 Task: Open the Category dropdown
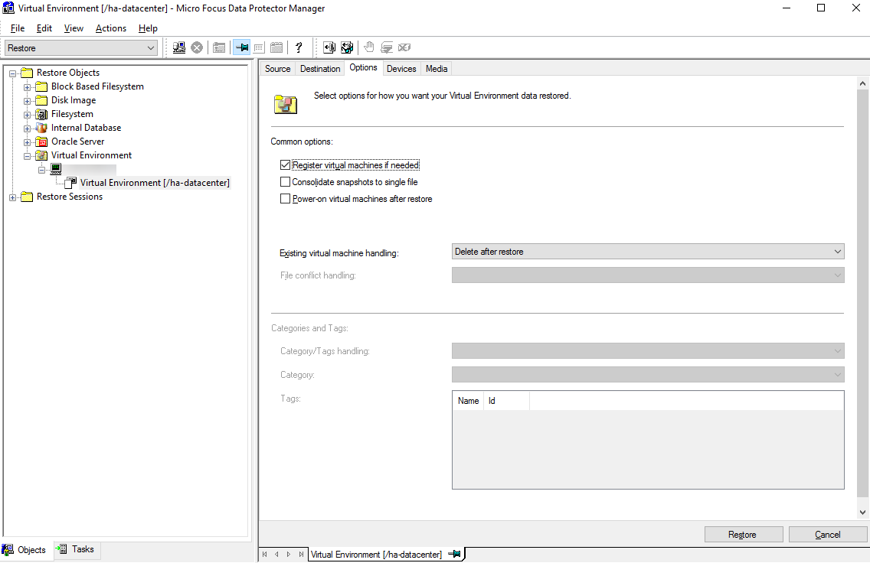click(648, 375)
